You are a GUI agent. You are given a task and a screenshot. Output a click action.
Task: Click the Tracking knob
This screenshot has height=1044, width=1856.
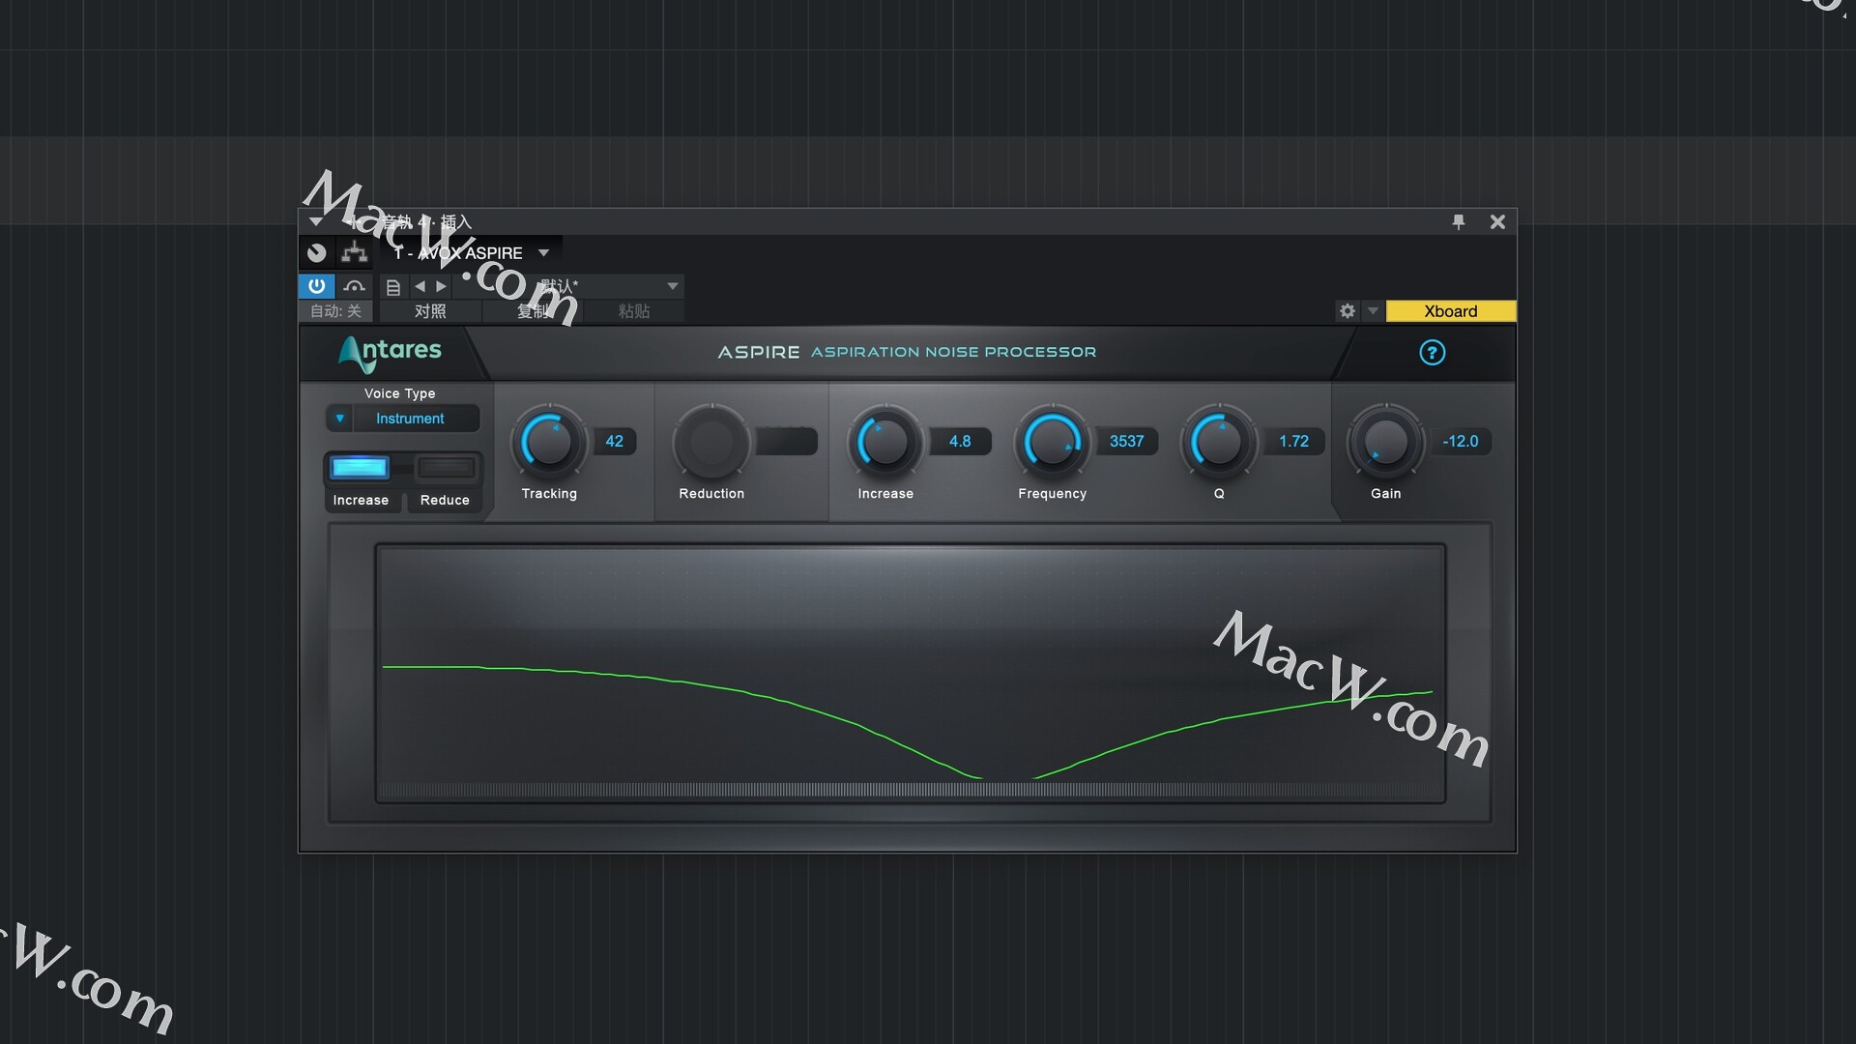pos(548,442)
